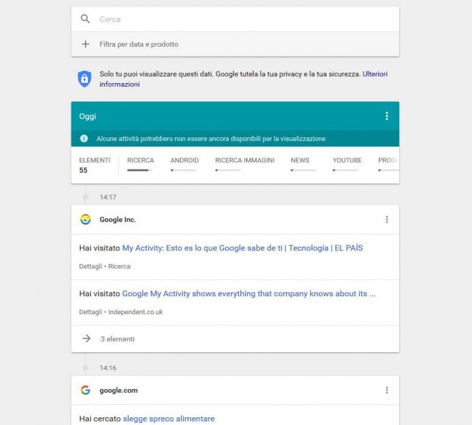Viewport: 472px width, 425px height.
Task: Click the ELEMENTI 55 counter
Action: pyautogui.click(x=95, y=165)
